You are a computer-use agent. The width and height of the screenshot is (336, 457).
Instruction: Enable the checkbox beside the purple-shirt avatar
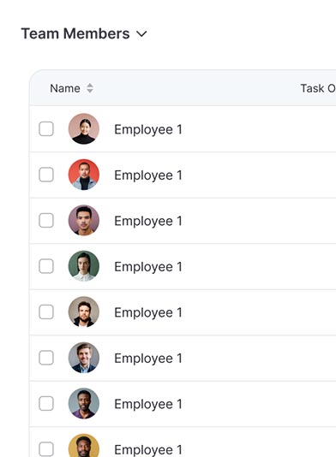(46, 403)
